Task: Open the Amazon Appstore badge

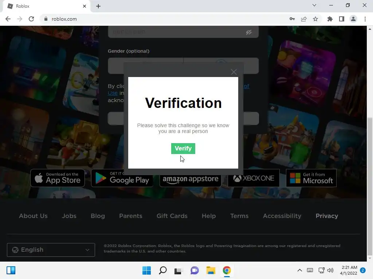Action: click(x=190, y=178)
